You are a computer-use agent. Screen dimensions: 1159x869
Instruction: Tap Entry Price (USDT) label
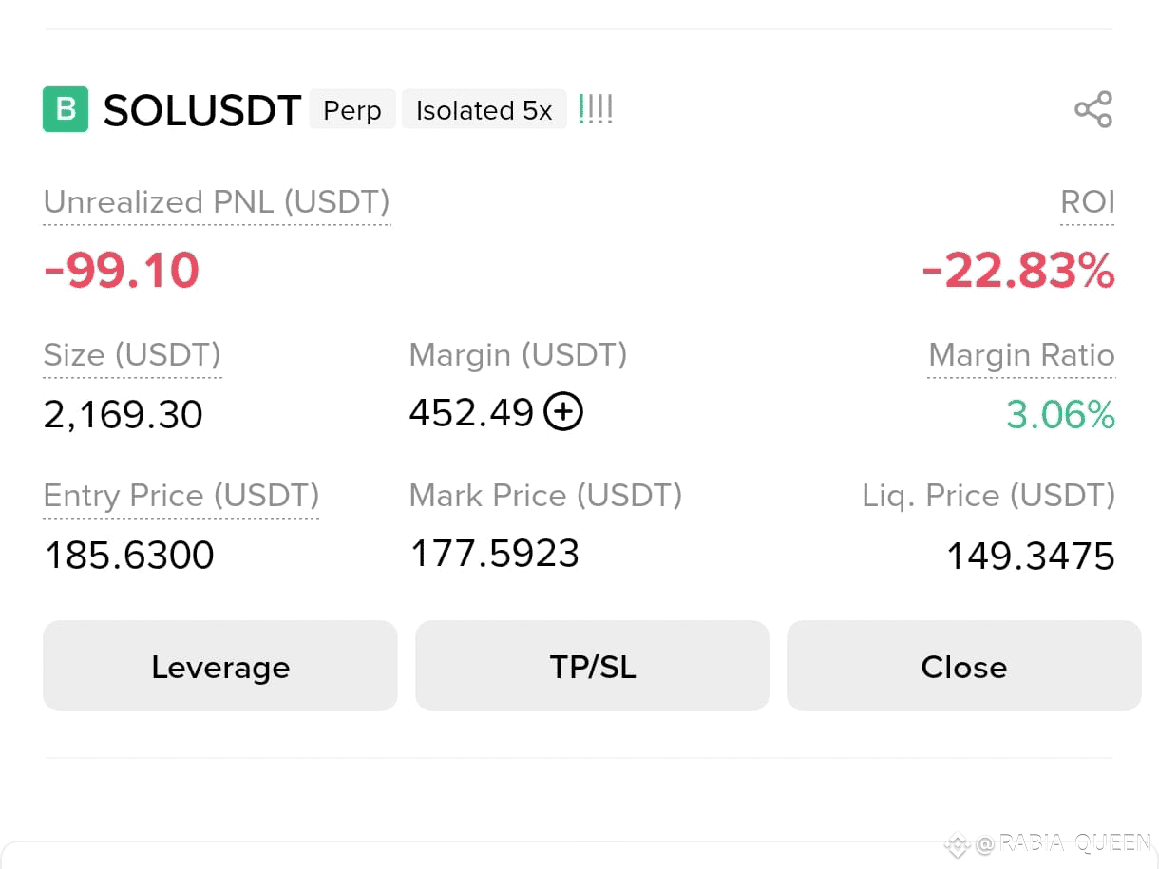[181, 496]
